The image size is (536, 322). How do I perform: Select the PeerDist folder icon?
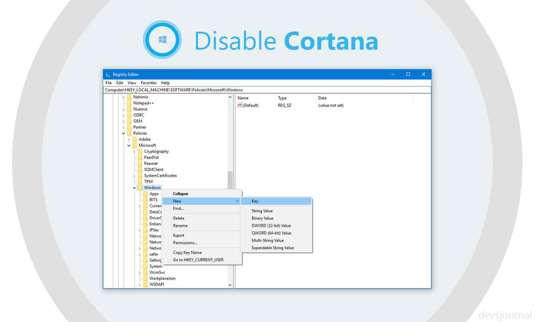(140, 157)
